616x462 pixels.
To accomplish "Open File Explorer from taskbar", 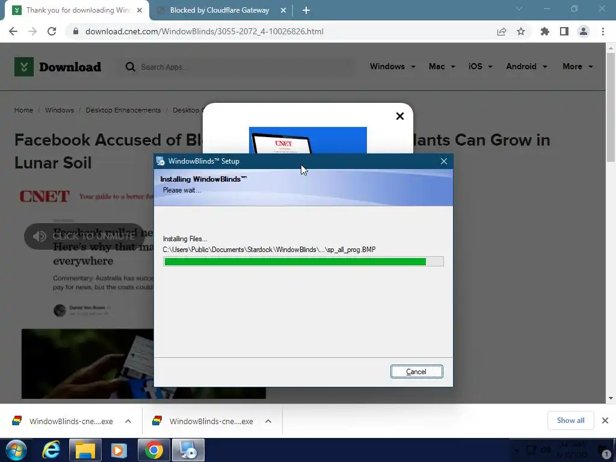I will (85, 450).
